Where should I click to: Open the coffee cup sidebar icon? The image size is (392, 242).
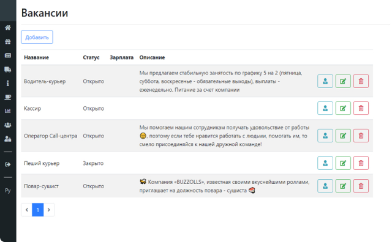[x=8, y=97]
